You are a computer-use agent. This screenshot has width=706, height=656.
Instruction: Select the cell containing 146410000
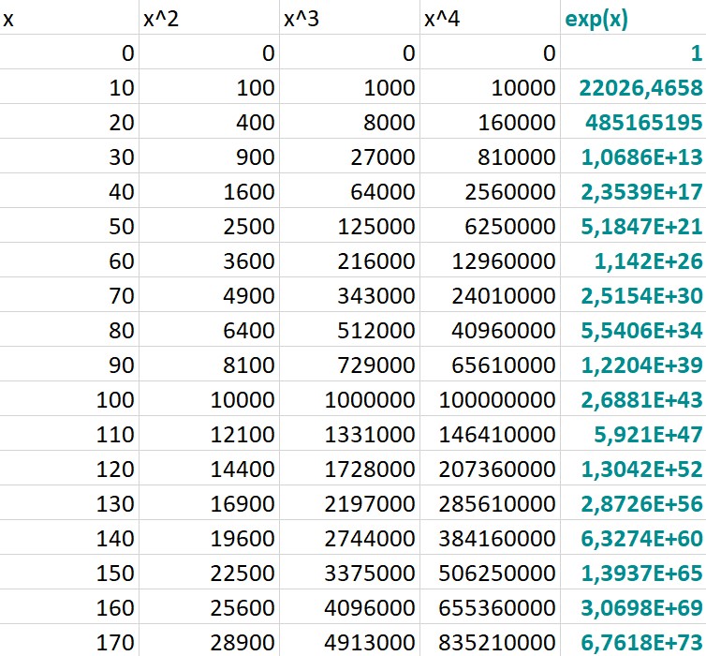point(491,434)
